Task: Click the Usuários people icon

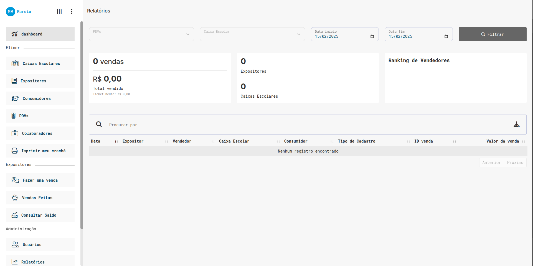Action: [15, 244]
